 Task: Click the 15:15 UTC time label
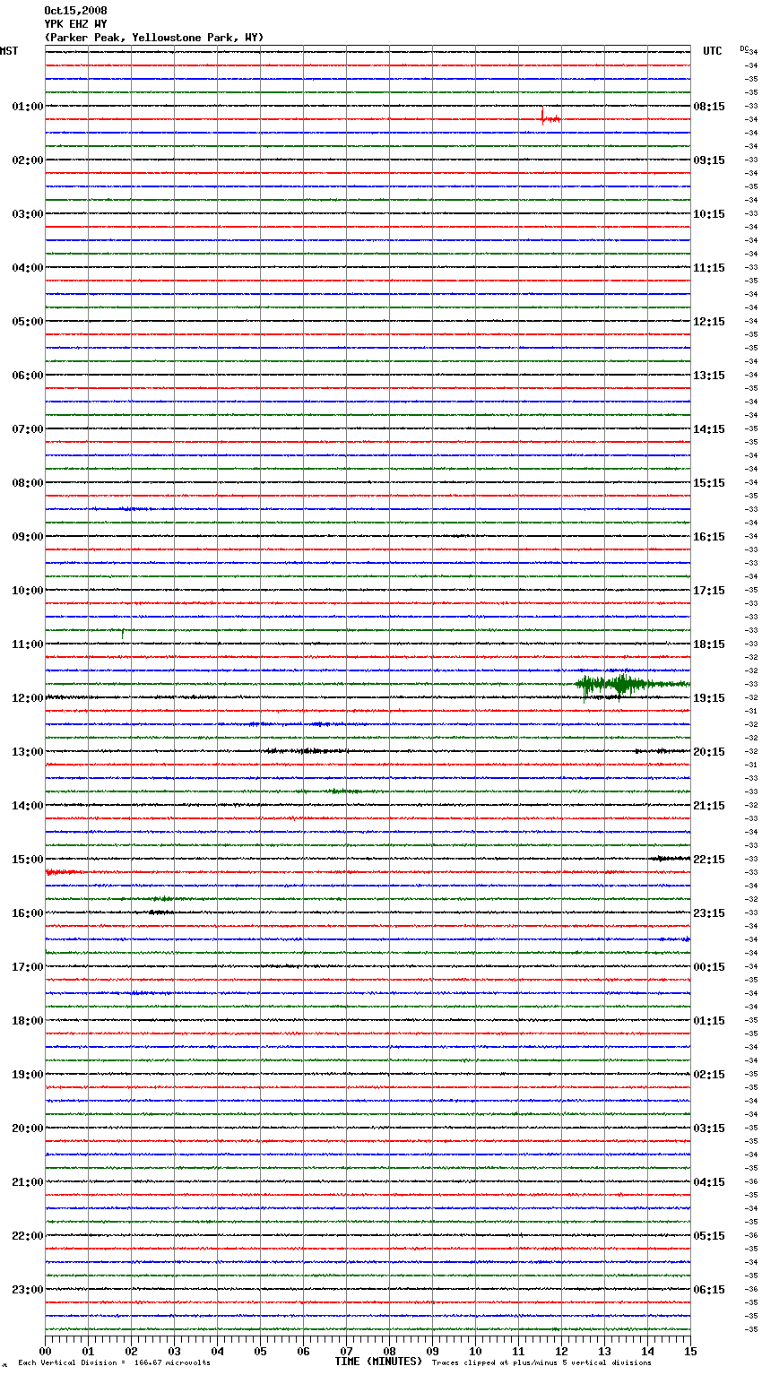[709, 483]
